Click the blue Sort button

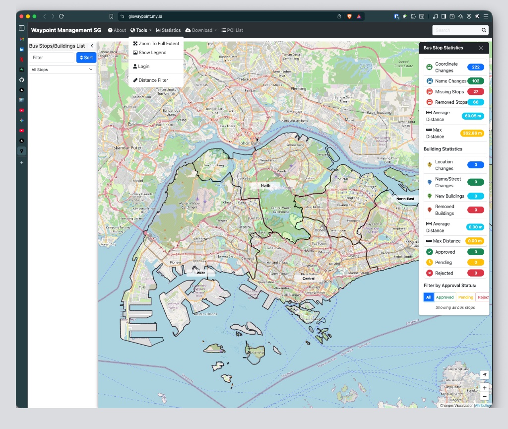pos(86,58)
